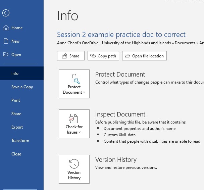The image size is (204, 190).
Task: Click 'Control what types of changes' description
Action: (150, 82)
